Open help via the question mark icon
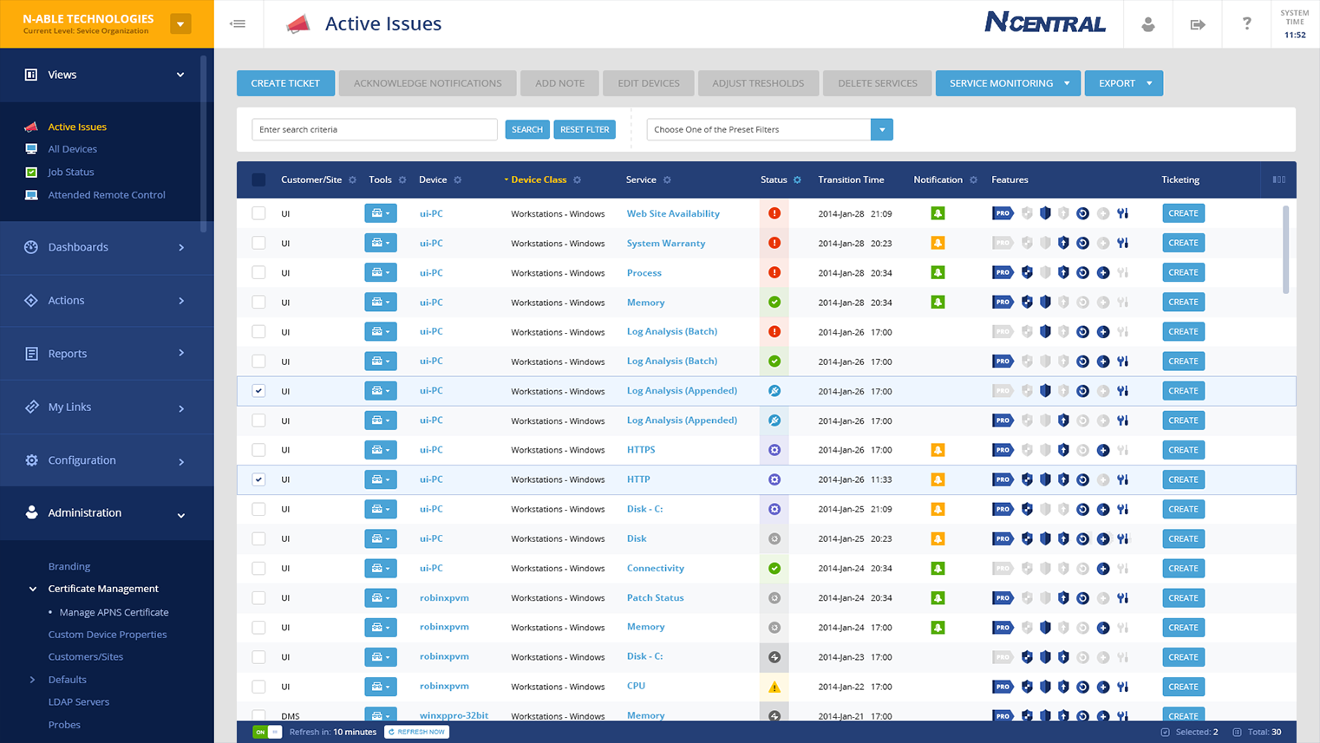This screenshot has width=1320, height=743. point(1246,23)
